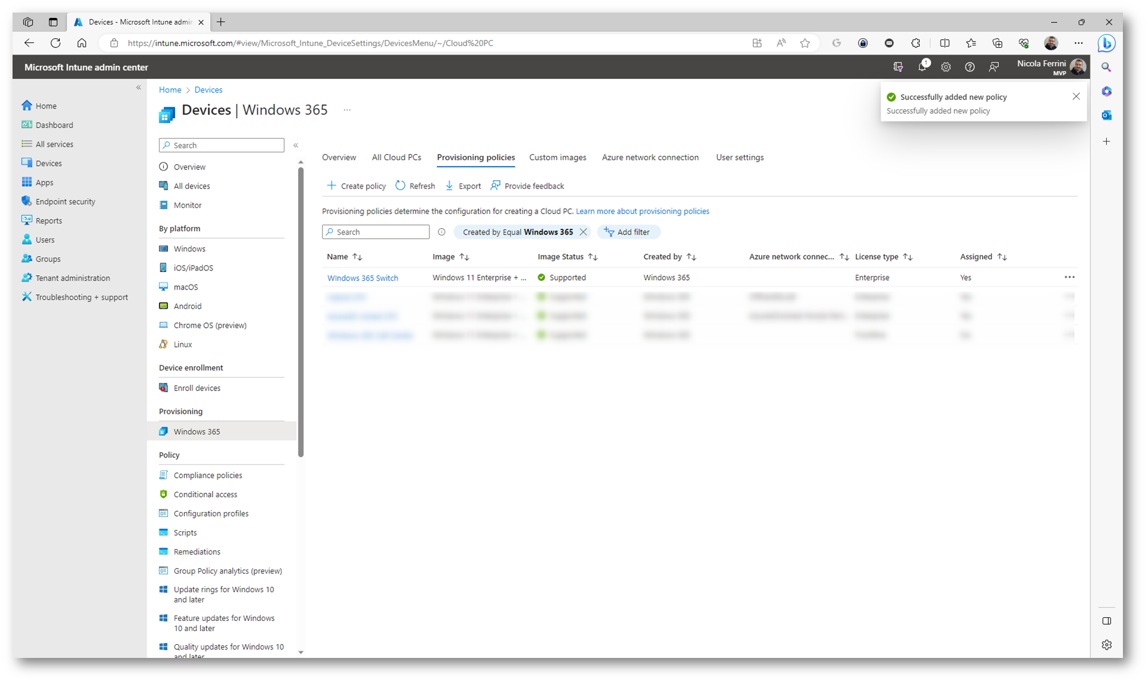Open Read aloud icon in address bar
This screenshot has width=1148, height=683.
tap(781, 43)
